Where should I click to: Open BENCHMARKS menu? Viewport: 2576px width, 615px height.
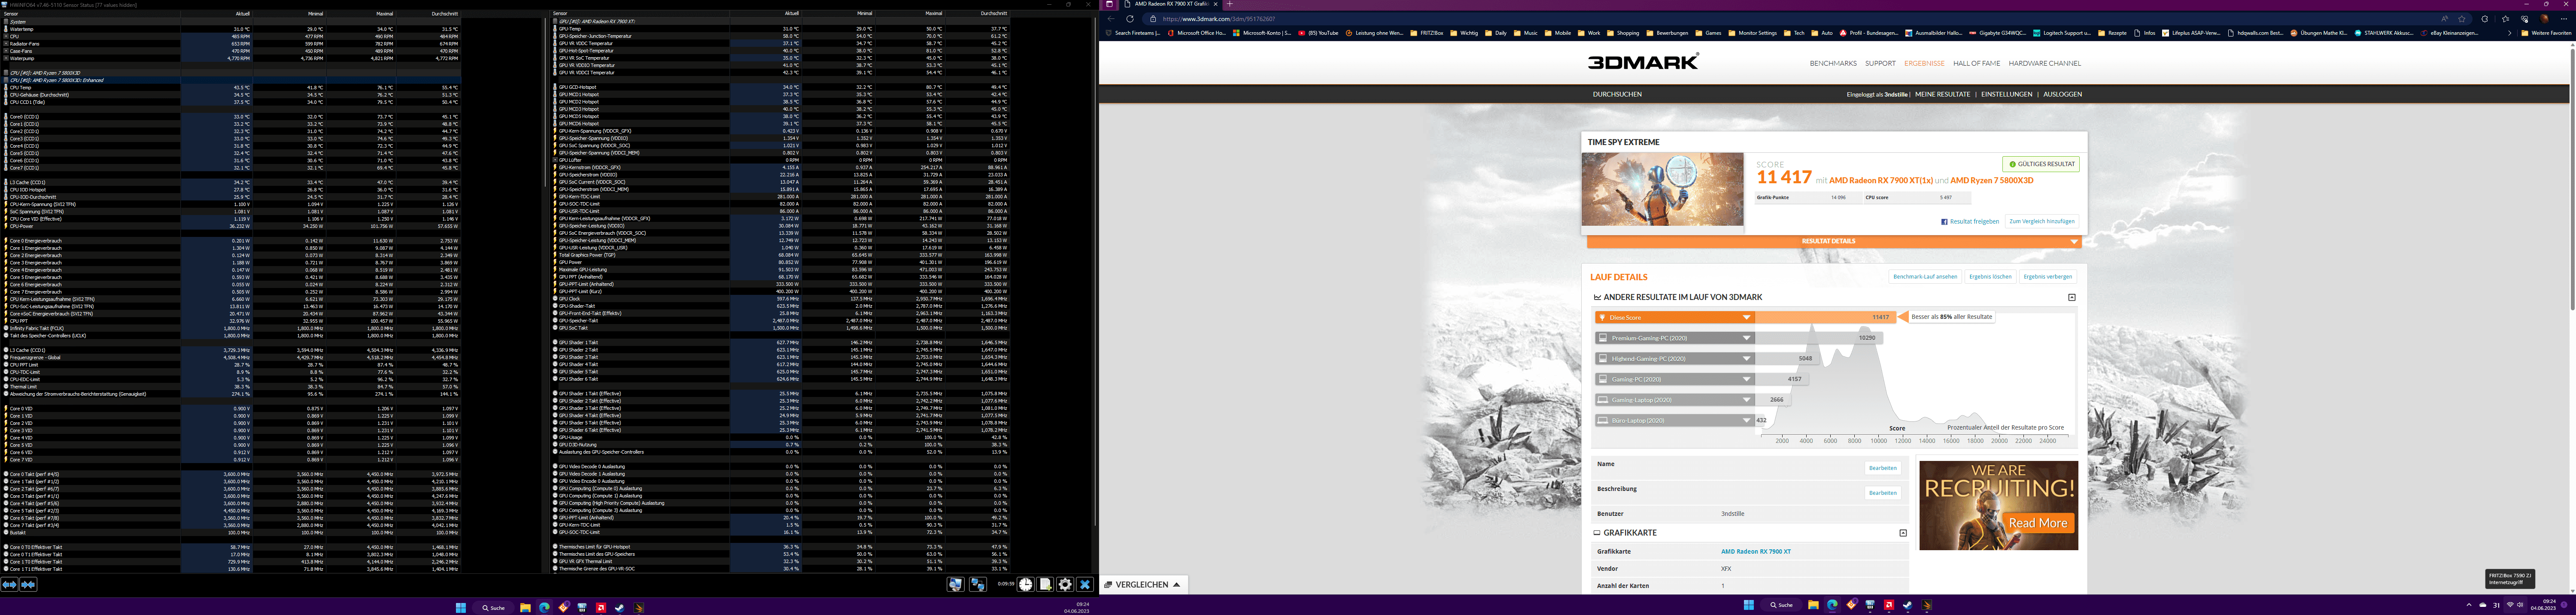click(1833, 63)
